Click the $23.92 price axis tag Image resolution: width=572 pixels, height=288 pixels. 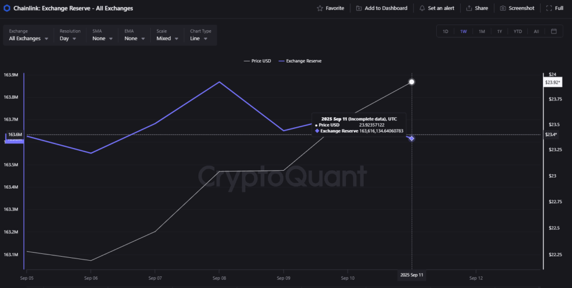click(x=552, y=83)
